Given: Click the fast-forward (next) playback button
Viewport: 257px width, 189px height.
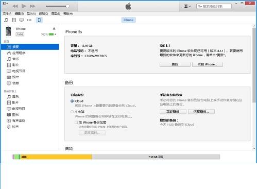Looking at the screenshot, I should (x=32, y=6).
